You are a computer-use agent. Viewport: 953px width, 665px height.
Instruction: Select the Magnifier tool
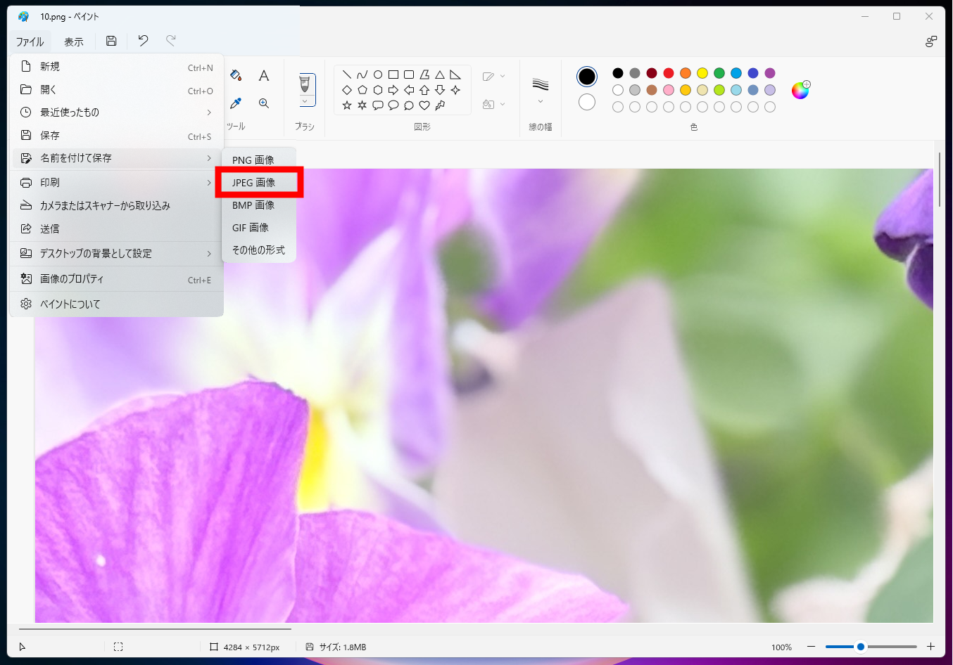pos(264,103)
